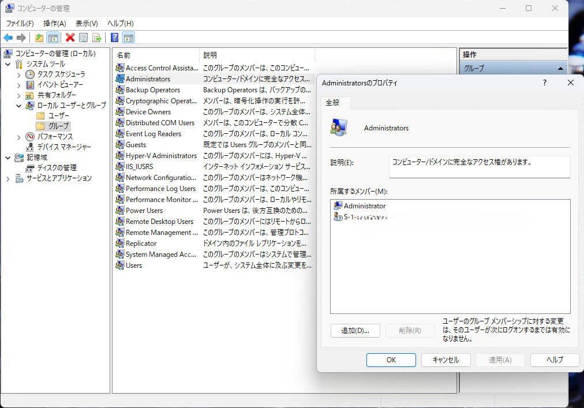The image size is (584, 408).
Task: Collapse the グループ section in the 操作 pane
Action: click(x=561, y=68)
